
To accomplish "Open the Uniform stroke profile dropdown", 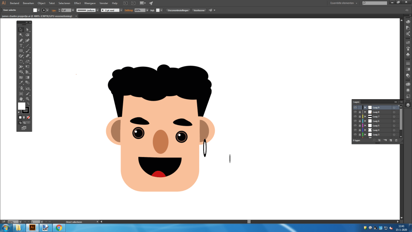I will 97,10.
